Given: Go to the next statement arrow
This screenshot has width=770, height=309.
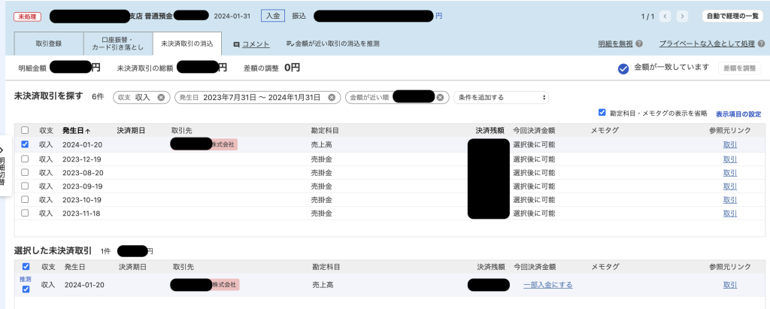Looking at the screenshot, I should (682, 16).
